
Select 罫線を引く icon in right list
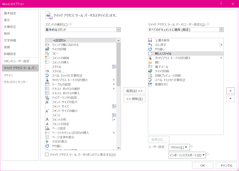(x=150, y=84)
